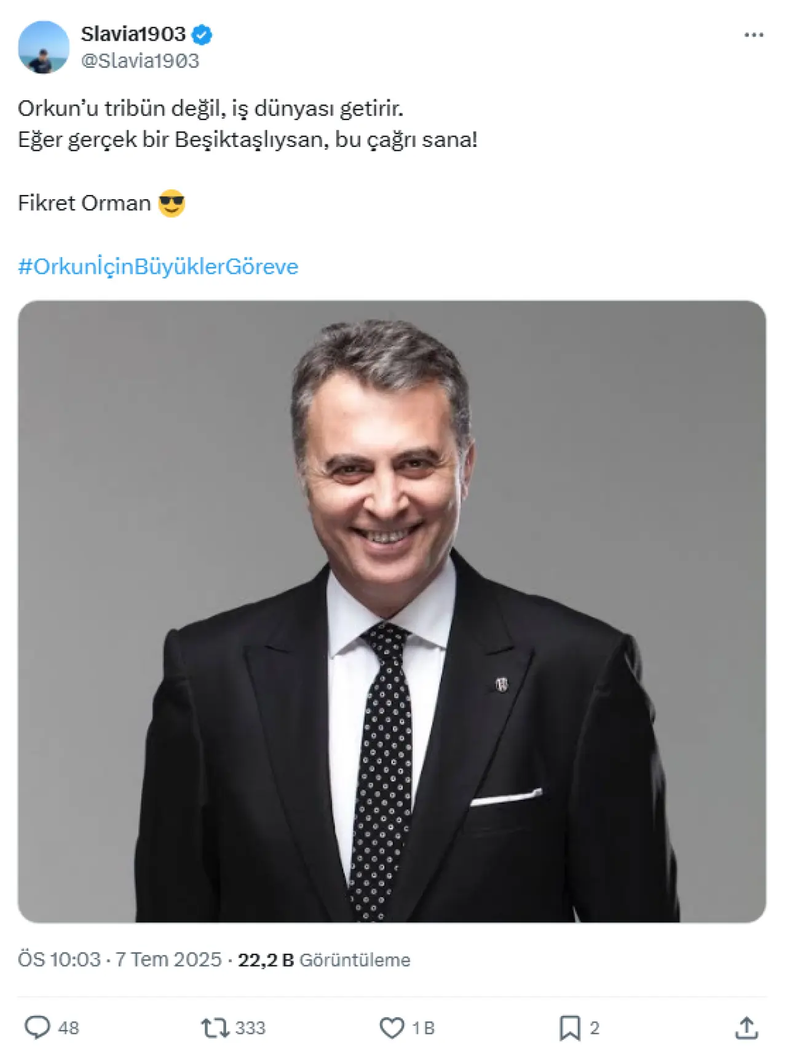The image size is (787, 1054).
Task: Click the 333 reposts count
Action: click(x=250, y=1028)
